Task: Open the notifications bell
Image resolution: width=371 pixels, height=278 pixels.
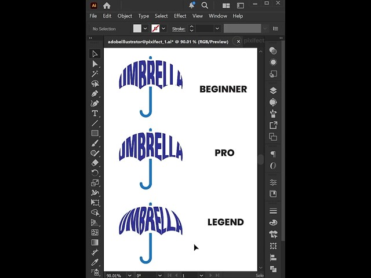Action: 192,5
